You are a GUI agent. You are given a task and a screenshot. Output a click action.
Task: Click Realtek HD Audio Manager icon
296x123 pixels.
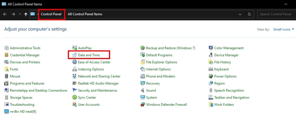(x=75, y=83)
